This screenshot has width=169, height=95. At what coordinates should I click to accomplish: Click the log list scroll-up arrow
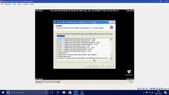[x=111, y=39]
